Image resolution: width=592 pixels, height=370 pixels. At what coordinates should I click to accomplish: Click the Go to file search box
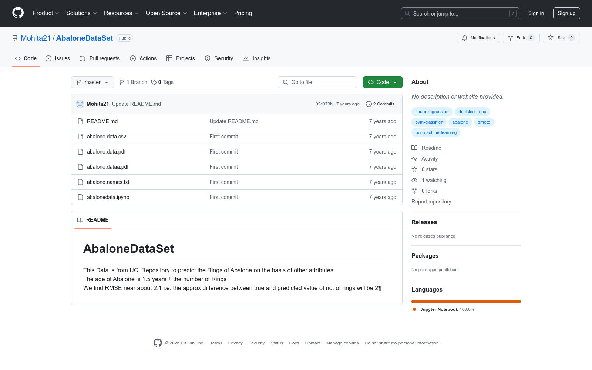coord(317,82)
